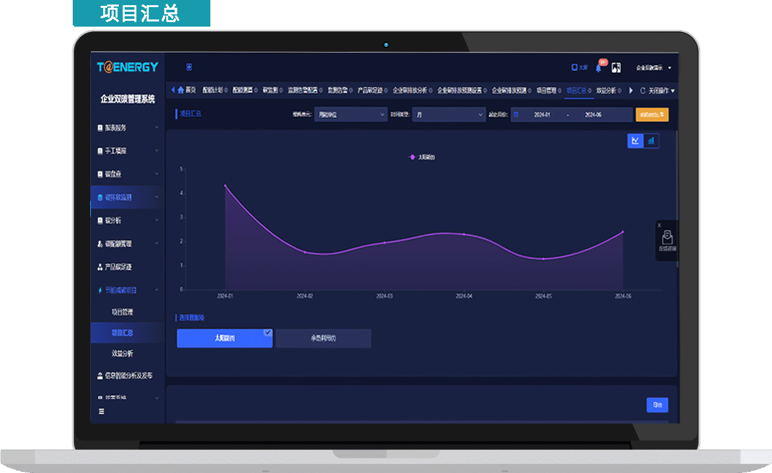Collapse the 节能减碳项目 sidebar menu
772x473 pixels.
click(x=128, y=290)
